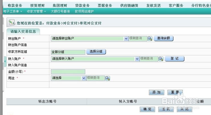Image resolution: width=211 pixels, height=115 pixels.
Task: Focus the 转出账户 模糊查询 input field
Action: (138, 39)
